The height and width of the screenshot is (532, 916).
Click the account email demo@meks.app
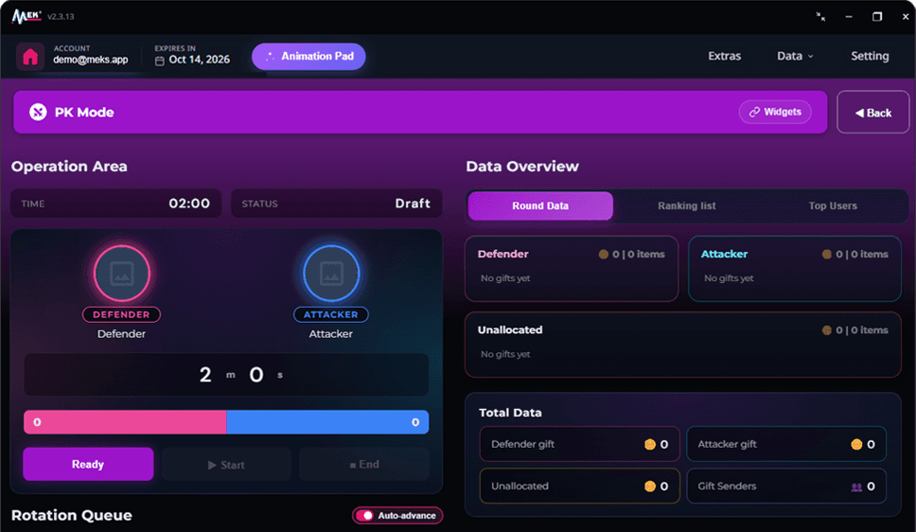(91, 60)
